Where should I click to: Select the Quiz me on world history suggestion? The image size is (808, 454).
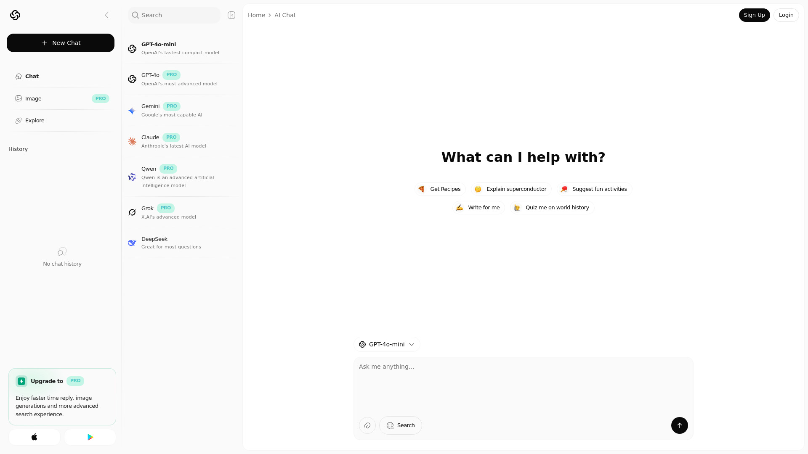tap(551, 207)
